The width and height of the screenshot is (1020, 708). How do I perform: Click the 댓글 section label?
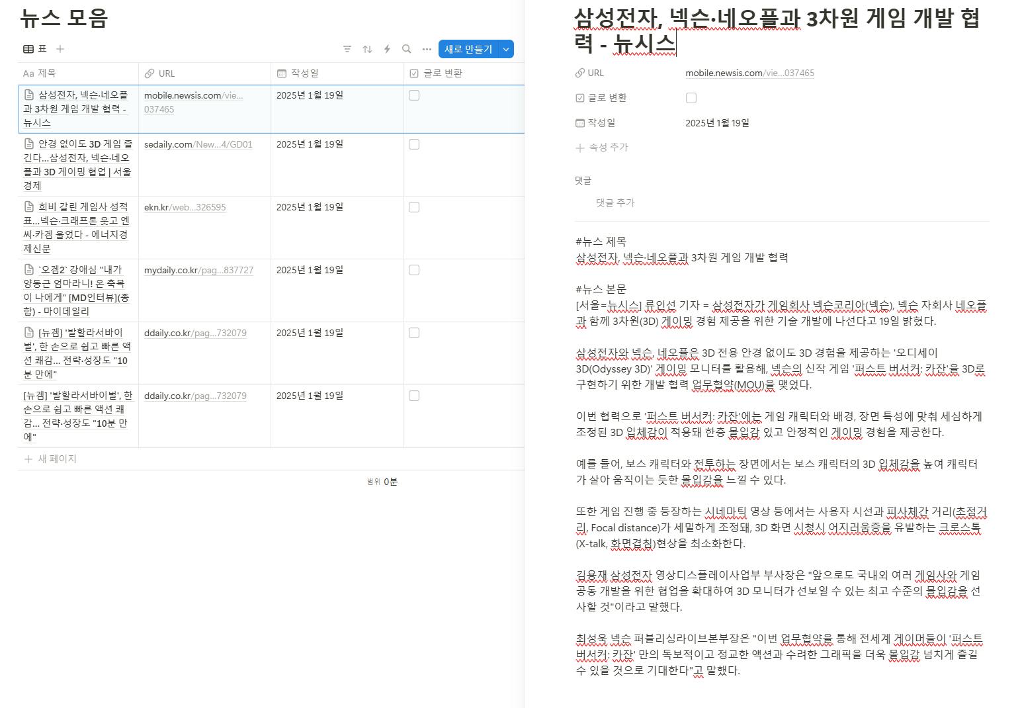[583, 180]
